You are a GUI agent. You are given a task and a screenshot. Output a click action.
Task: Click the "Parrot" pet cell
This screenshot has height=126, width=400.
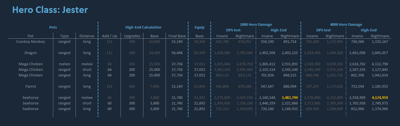click(x=30, y=87)
